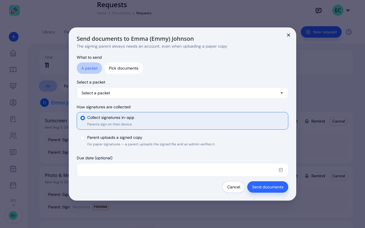Expand the account dropdown arrow beside EC
The image size is (365, 228).
pyautogui.click(x=348, y=11)
